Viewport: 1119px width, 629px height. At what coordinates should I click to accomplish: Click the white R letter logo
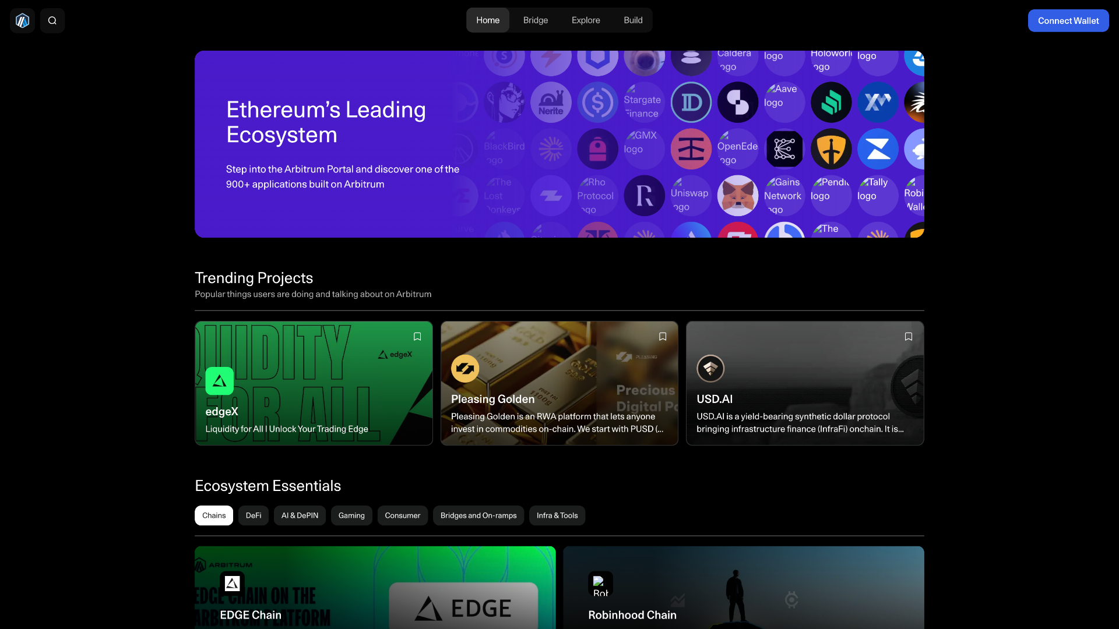(x=644, y=196)
